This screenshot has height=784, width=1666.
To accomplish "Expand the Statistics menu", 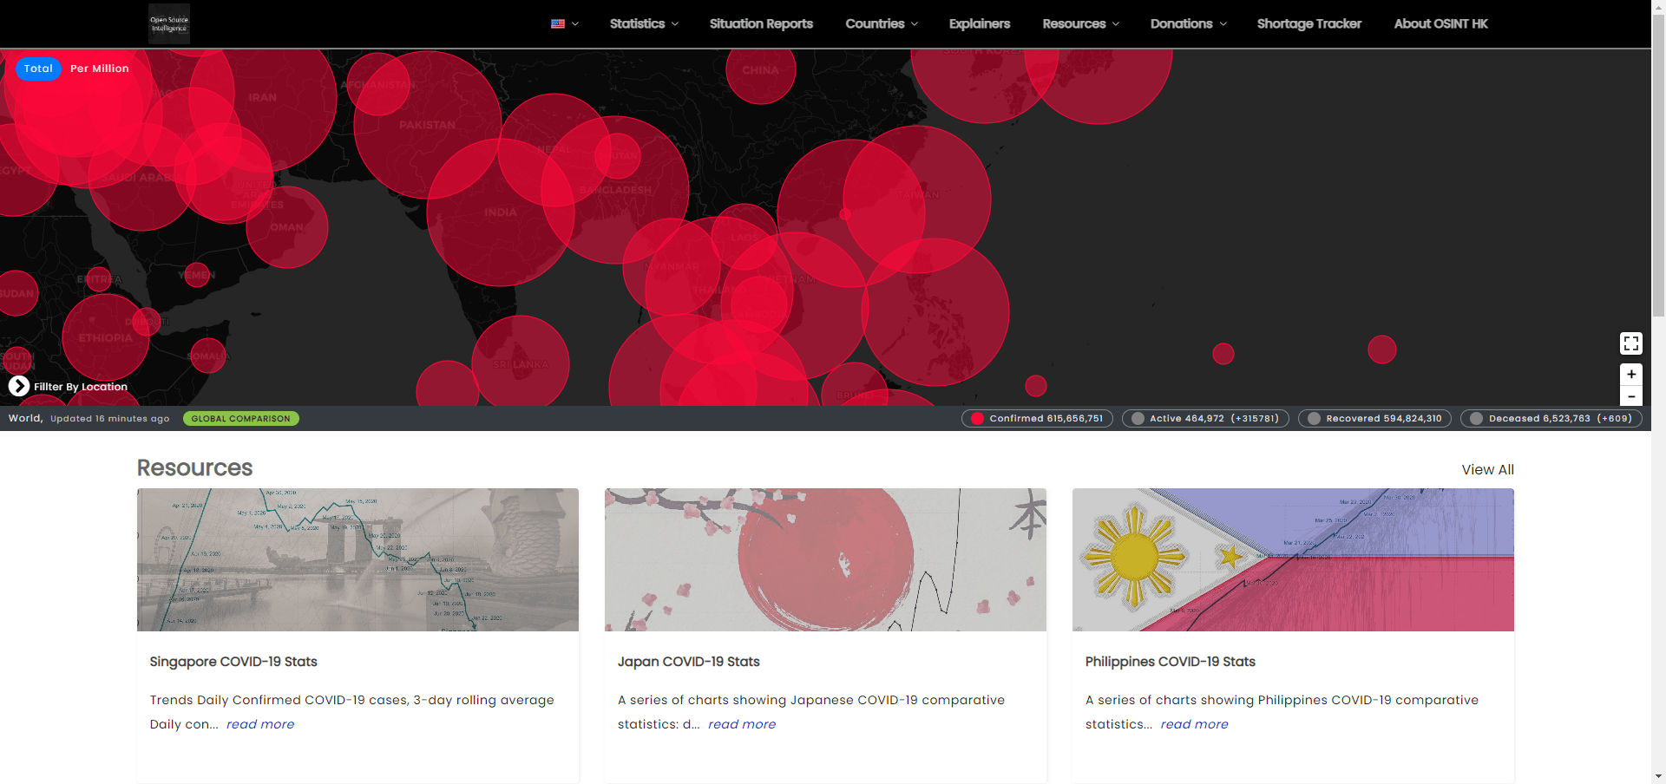I will click(x=644, y=24).
